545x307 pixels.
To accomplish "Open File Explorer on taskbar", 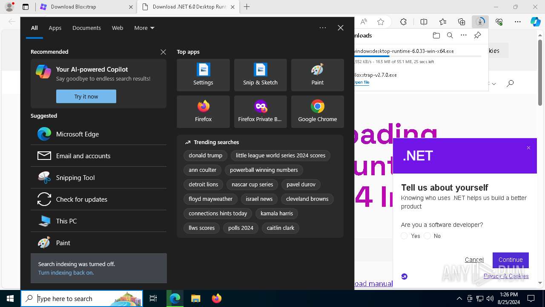I will pyautogui.click(x=195, y=298).
